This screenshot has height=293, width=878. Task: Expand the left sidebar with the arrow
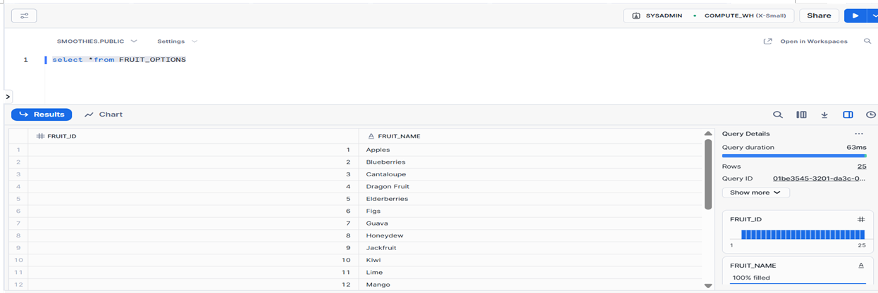pyautogui.click(x=7, y=96)
